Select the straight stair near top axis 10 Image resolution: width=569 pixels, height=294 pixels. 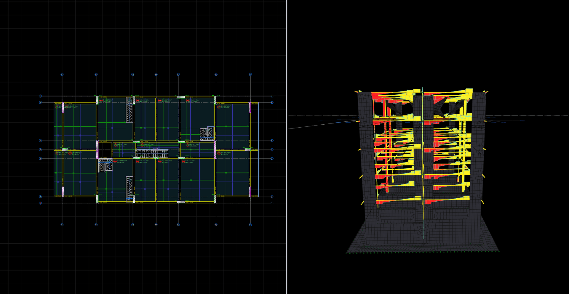tap(130, 110)
